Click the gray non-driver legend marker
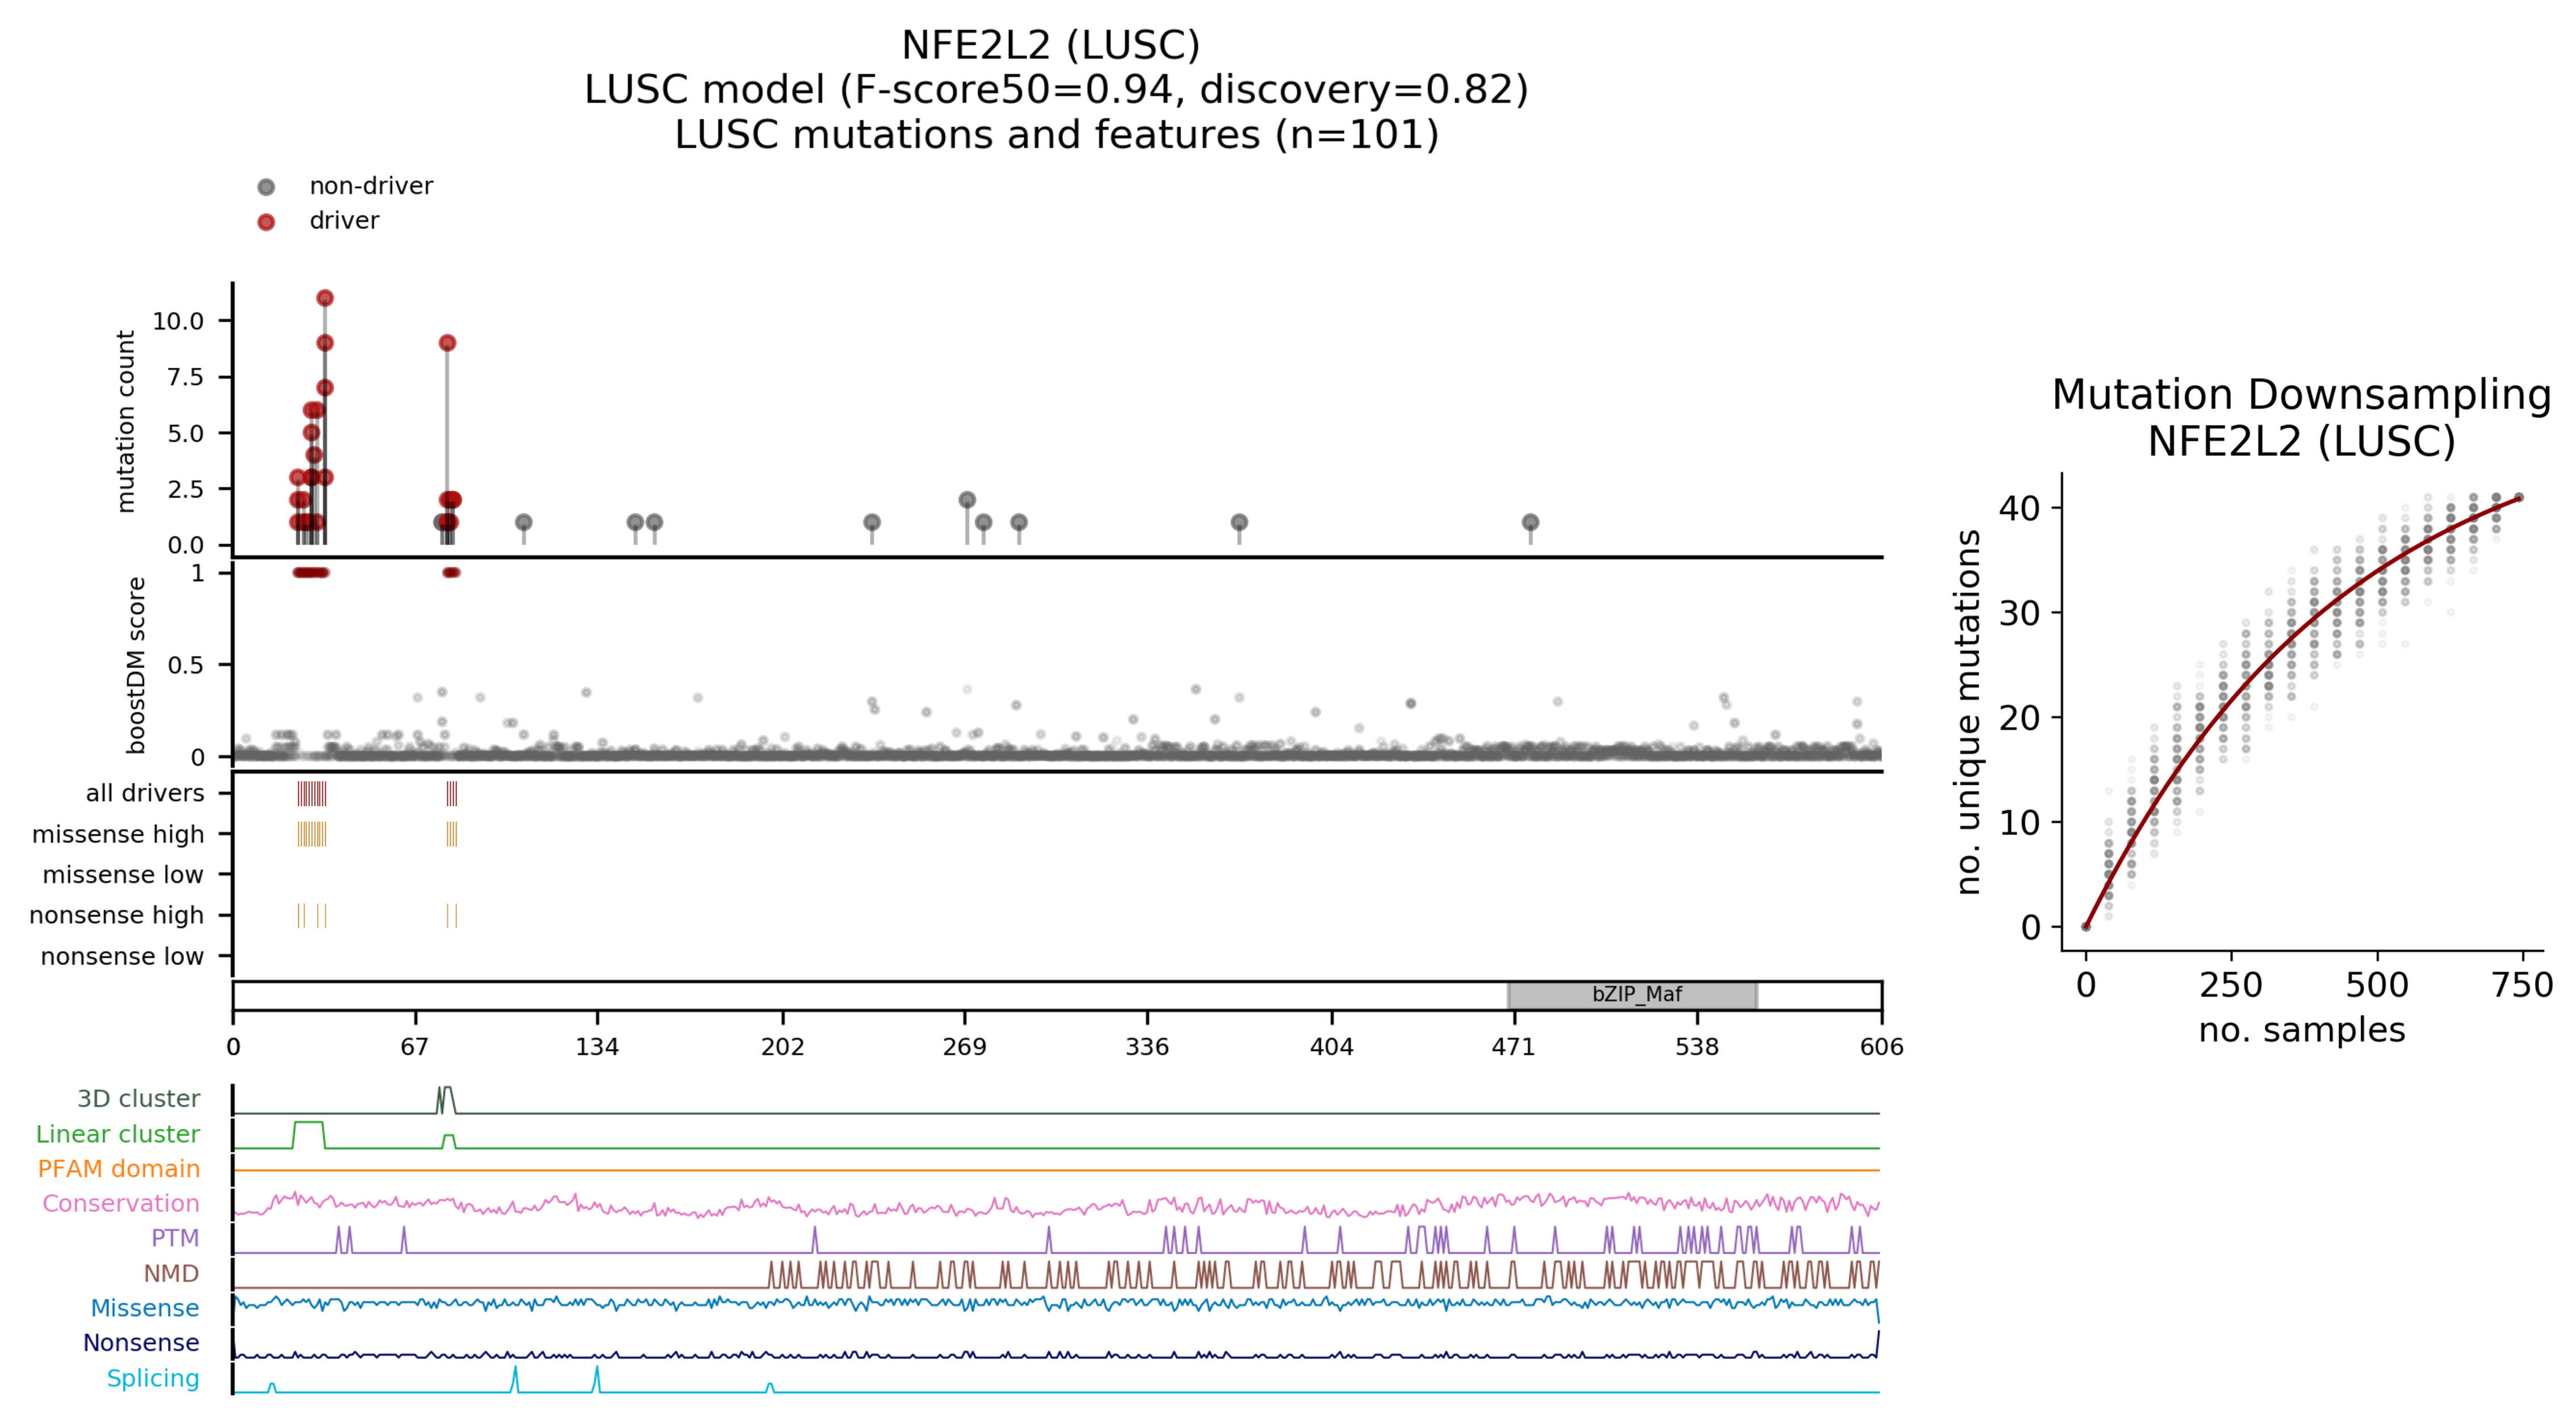Image resolution: width=2576 pixels, height=1426 pixels. (266, 187)
